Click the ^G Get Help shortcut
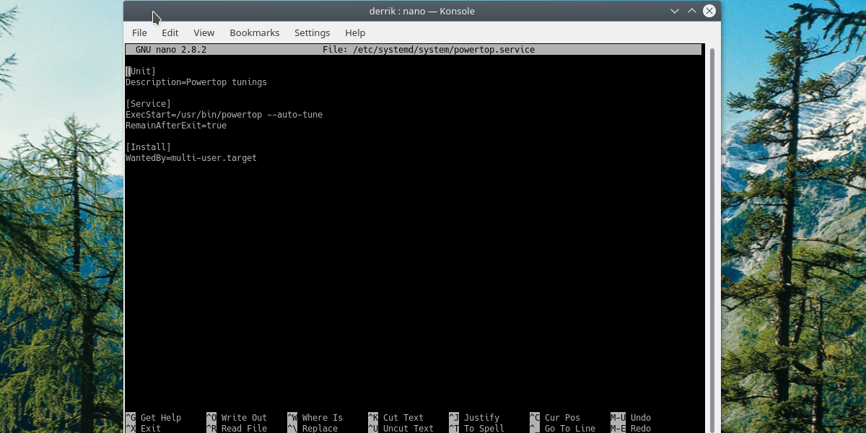The height and width of the screenshot is (433, 866). point(154,418)
